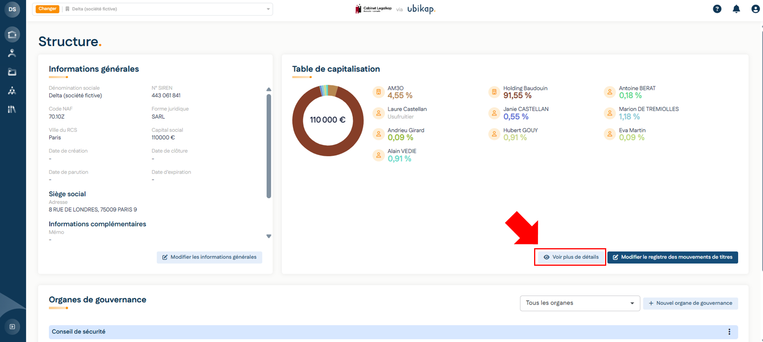Open the library books icon in sidebar

(x=12, y=109)
